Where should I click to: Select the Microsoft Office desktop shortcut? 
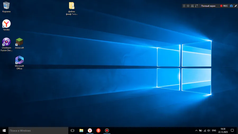click(19, 62)
